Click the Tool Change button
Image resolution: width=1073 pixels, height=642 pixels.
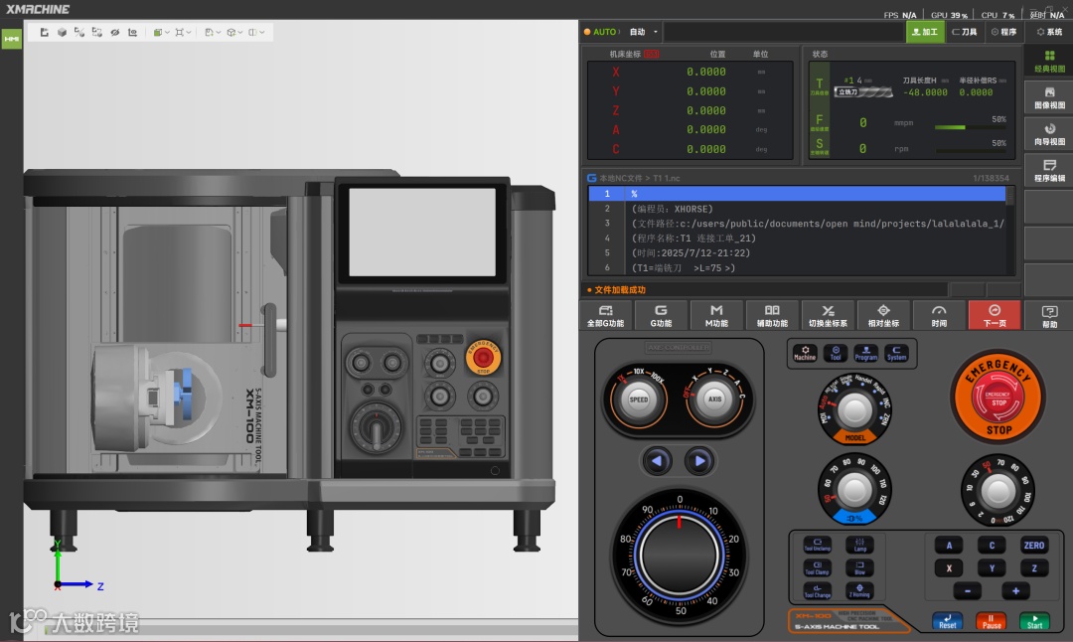click(x=817, y=590)
